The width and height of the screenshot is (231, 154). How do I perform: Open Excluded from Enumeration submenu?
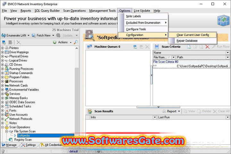(143, 23)
